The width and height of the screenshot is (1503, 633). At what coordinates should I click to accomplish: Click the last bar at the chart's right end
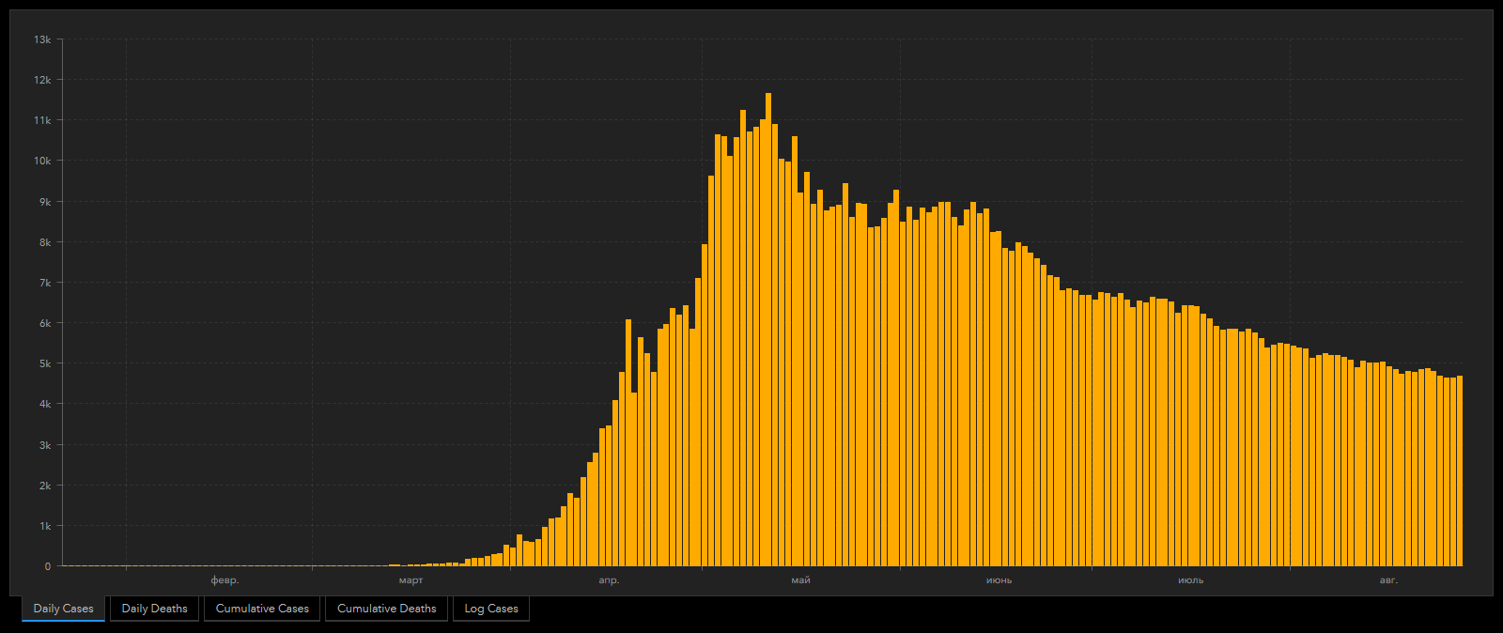click(1460, 471)
